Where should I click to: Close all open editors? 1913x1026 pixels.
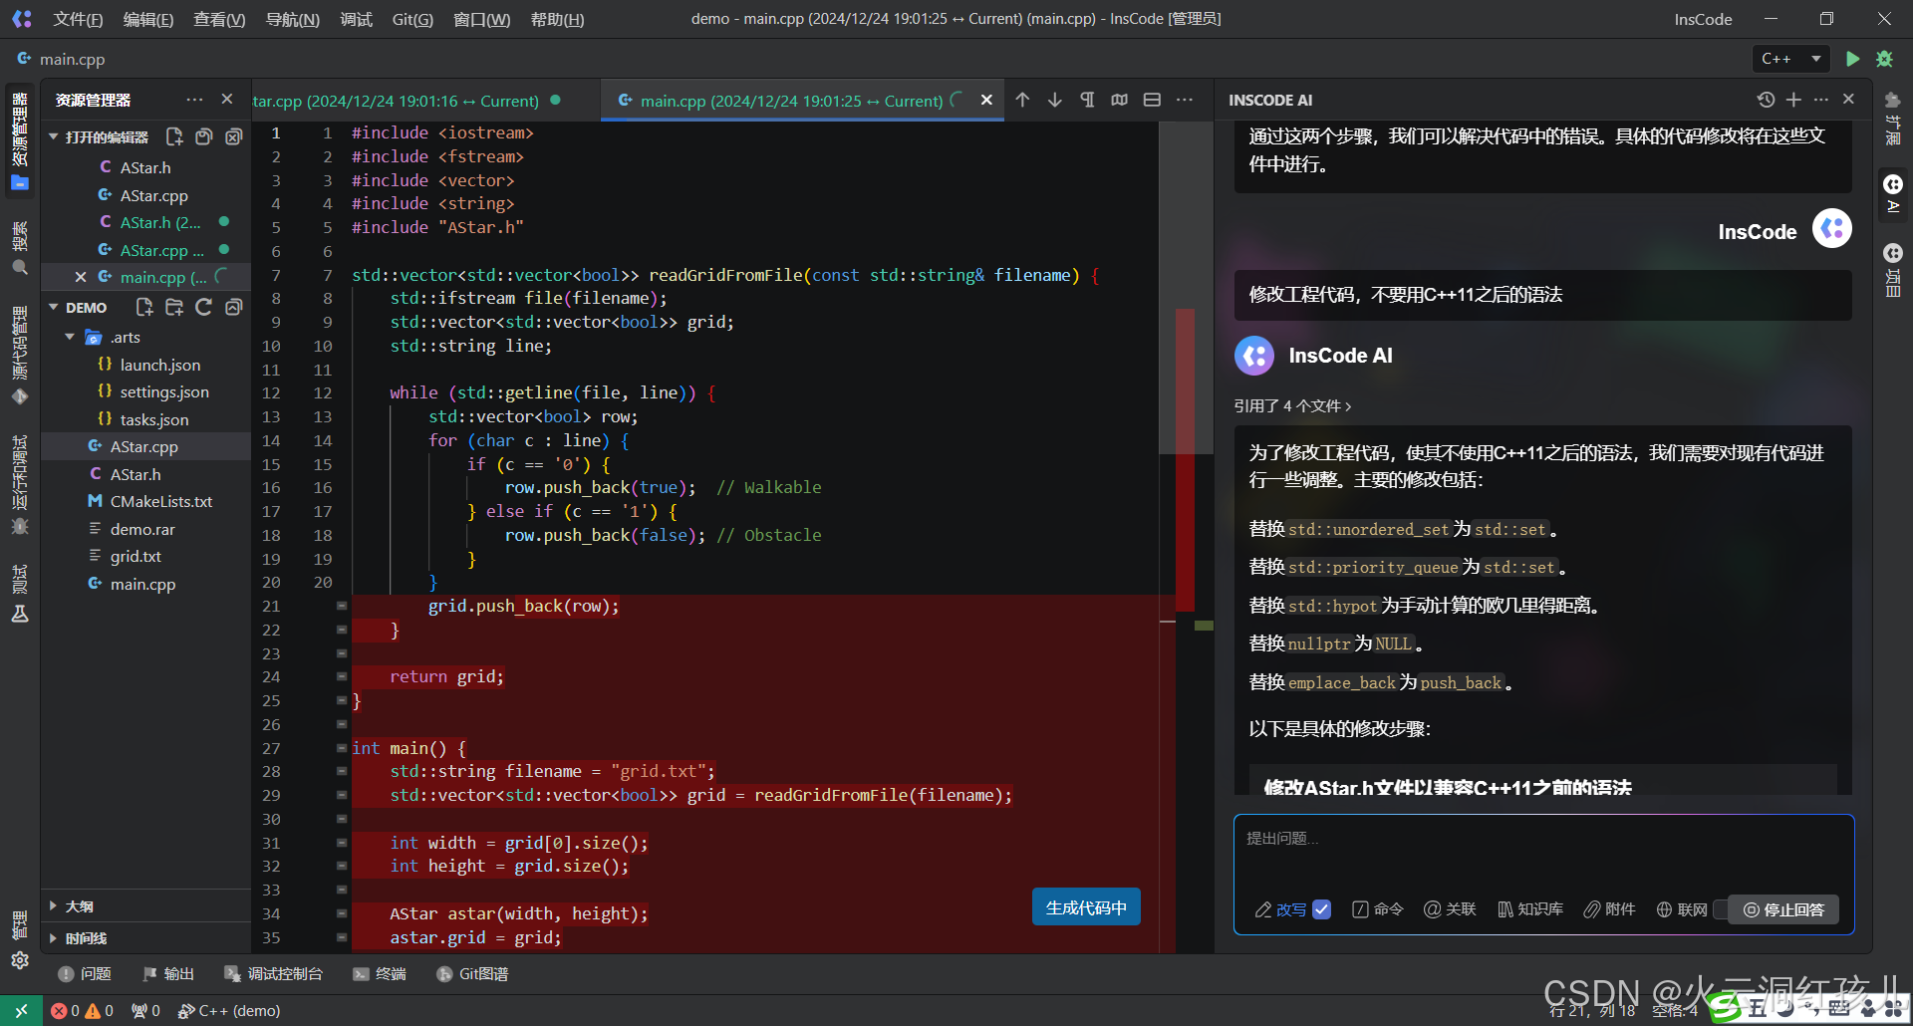pyautogui.click(x=234, y=137)
